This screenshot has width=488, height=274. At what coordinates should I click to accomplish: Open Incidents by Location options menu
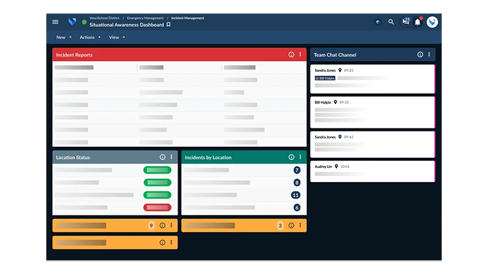(300, 157)
